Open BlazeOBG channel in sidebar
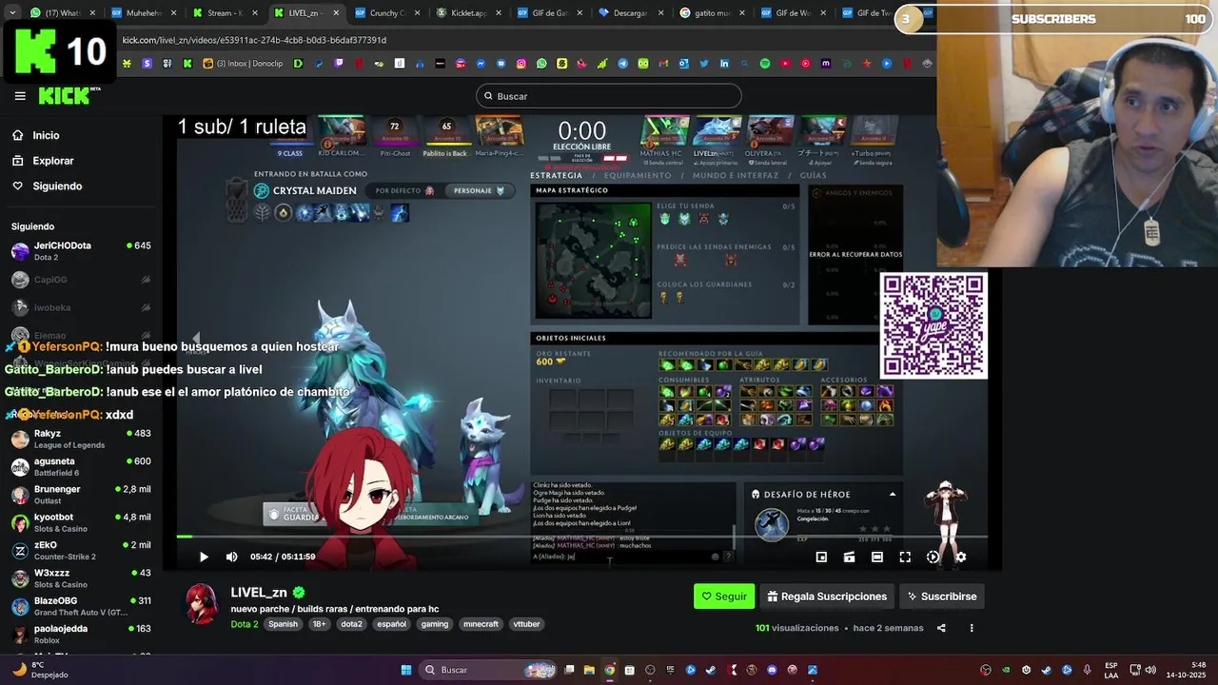The width and height of the screenshot is (1218, 685). coord(81,606)
